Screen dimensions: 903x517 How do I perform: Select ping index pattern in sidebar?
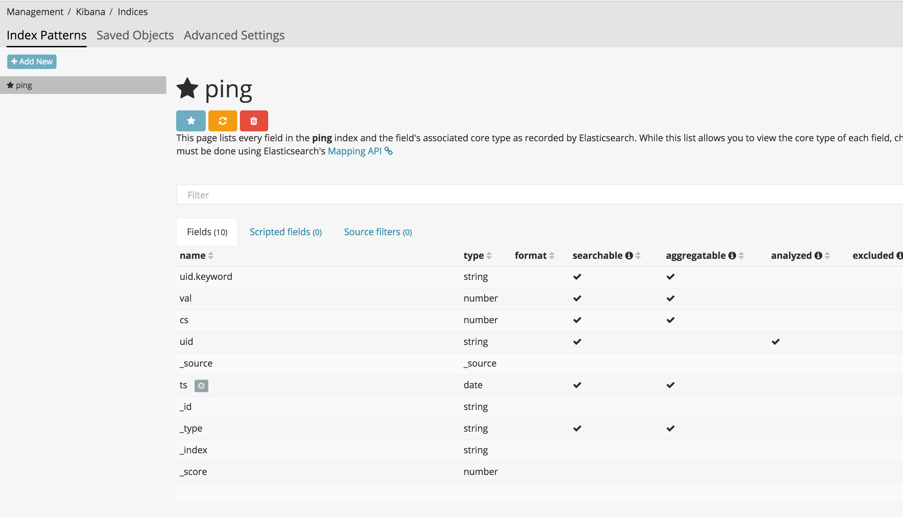tap(24, 85)
